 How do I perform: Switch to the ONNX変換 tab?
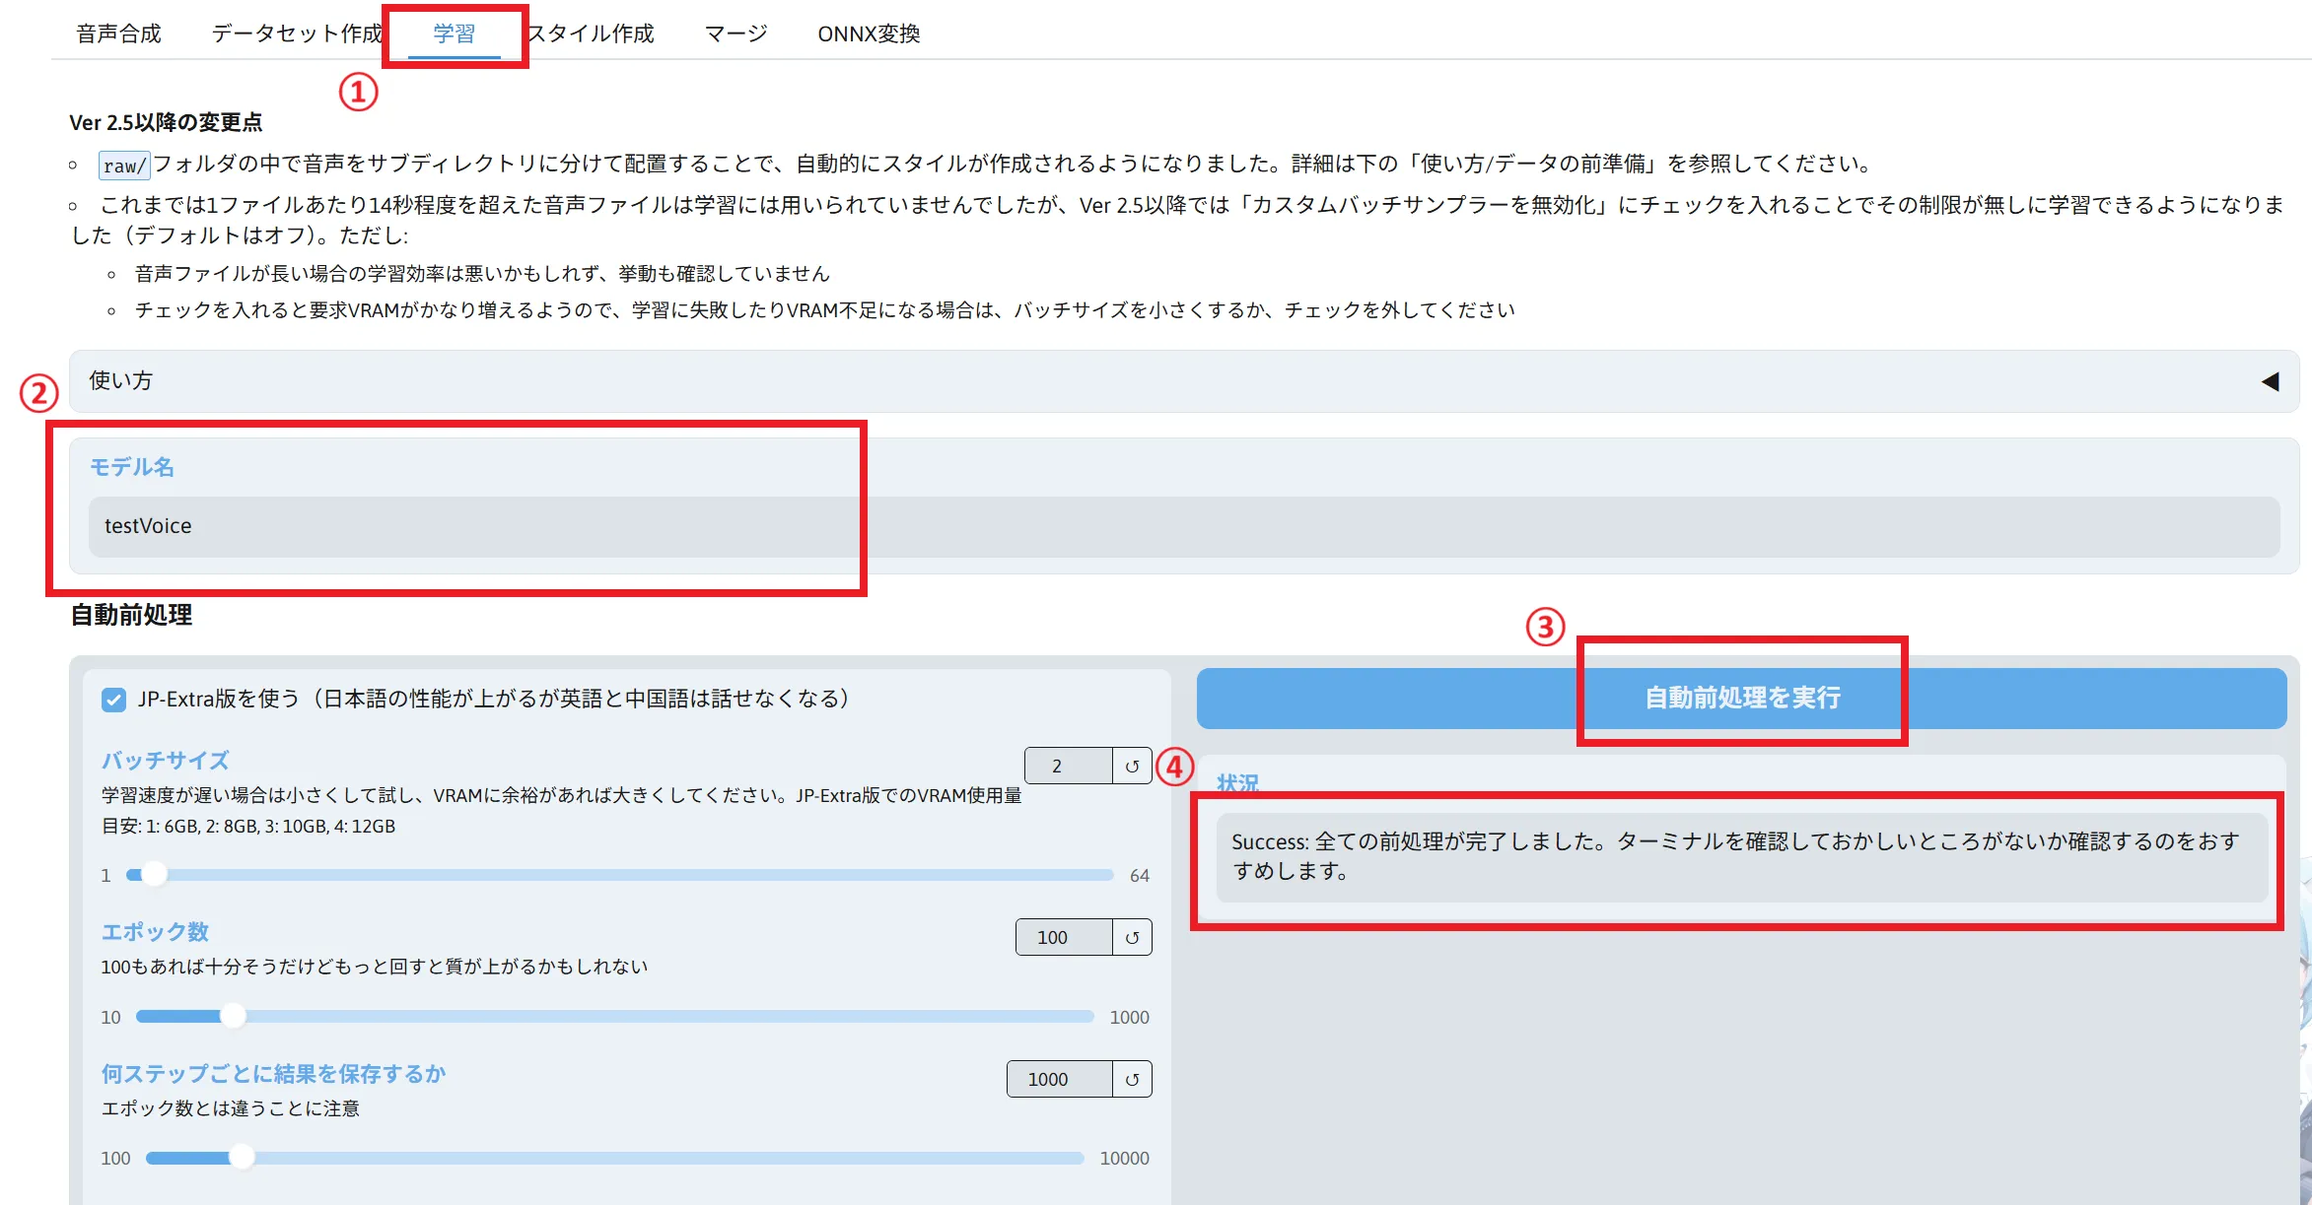pos(869,33)
